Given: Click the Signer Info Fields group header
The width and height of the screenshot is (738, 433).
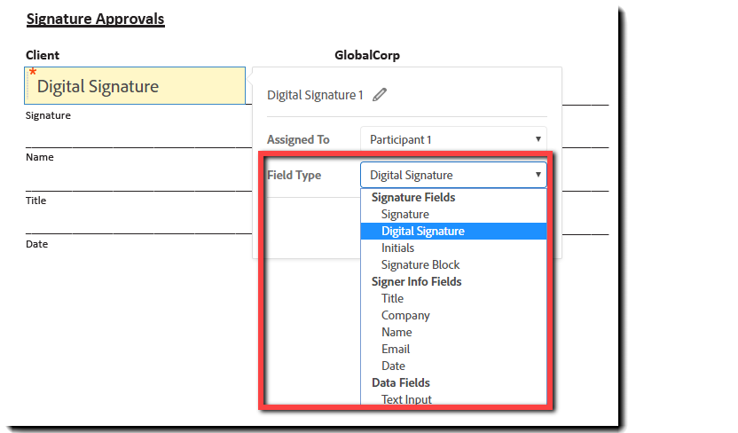Looking at the screenshot, I should pyautogui.click(x=416, y=281).
